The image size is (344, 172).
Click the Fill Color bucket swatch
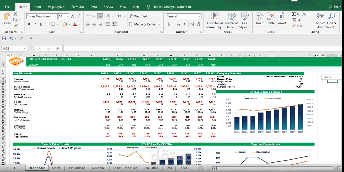pyautogui.click(x=65, y=24)
